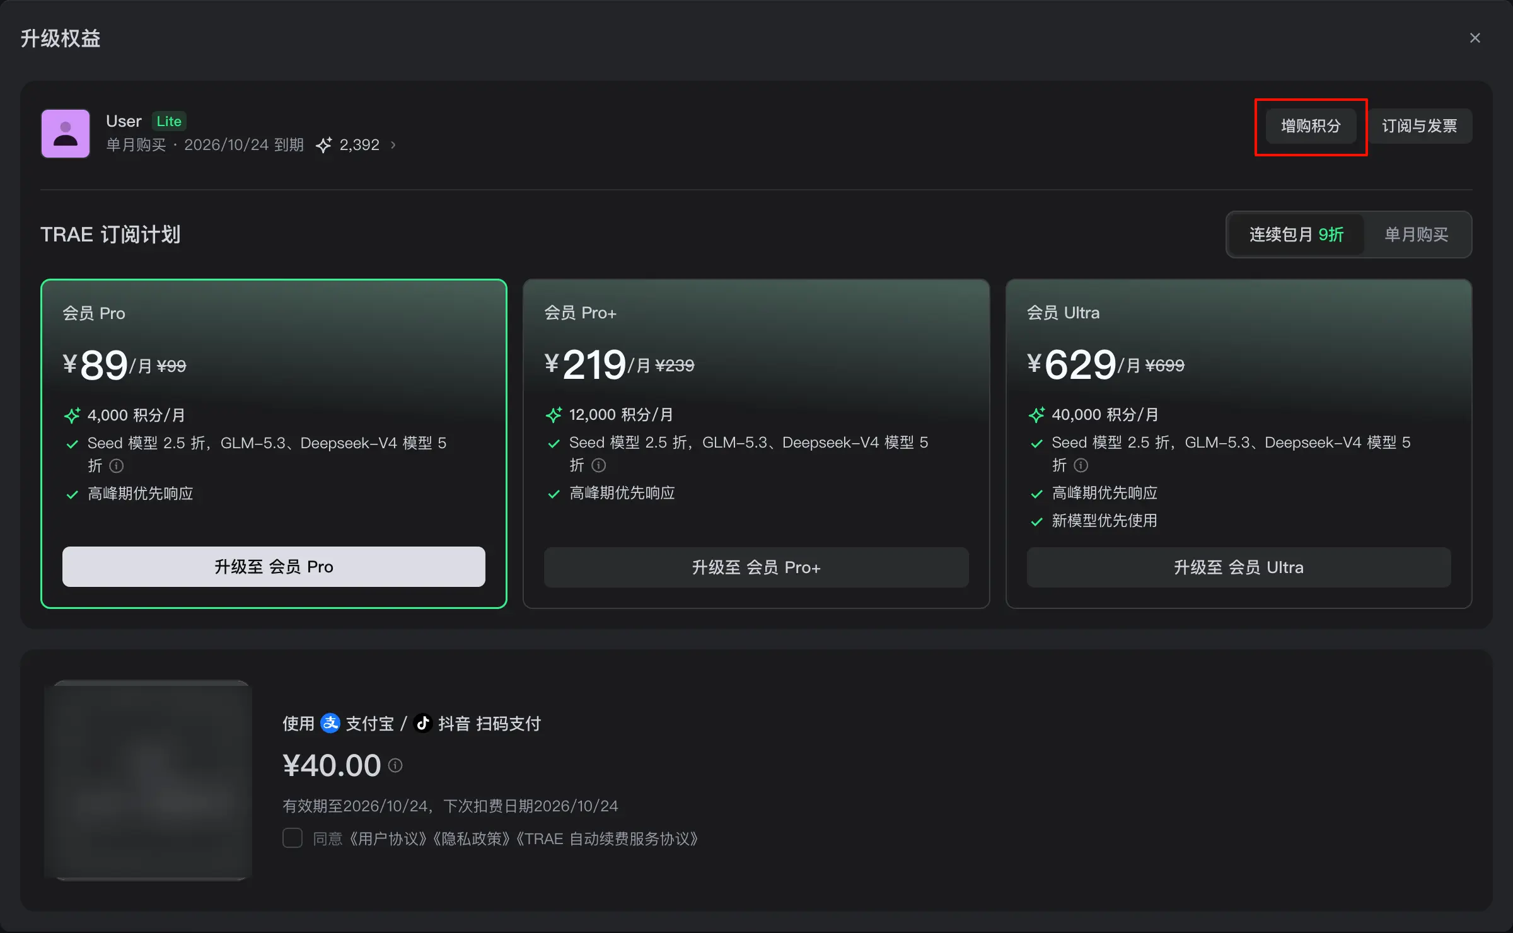Click 升级至 会员 Pro+ button
The width and height of the screenshot is (1513, 933).
point(756,567)
